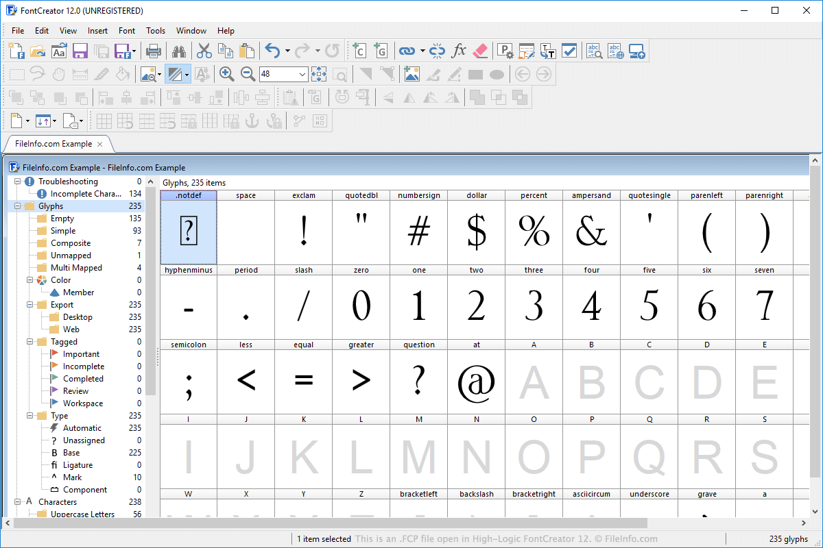Click the Copy icon
This screenshot has width=823, height=548.
226,51
